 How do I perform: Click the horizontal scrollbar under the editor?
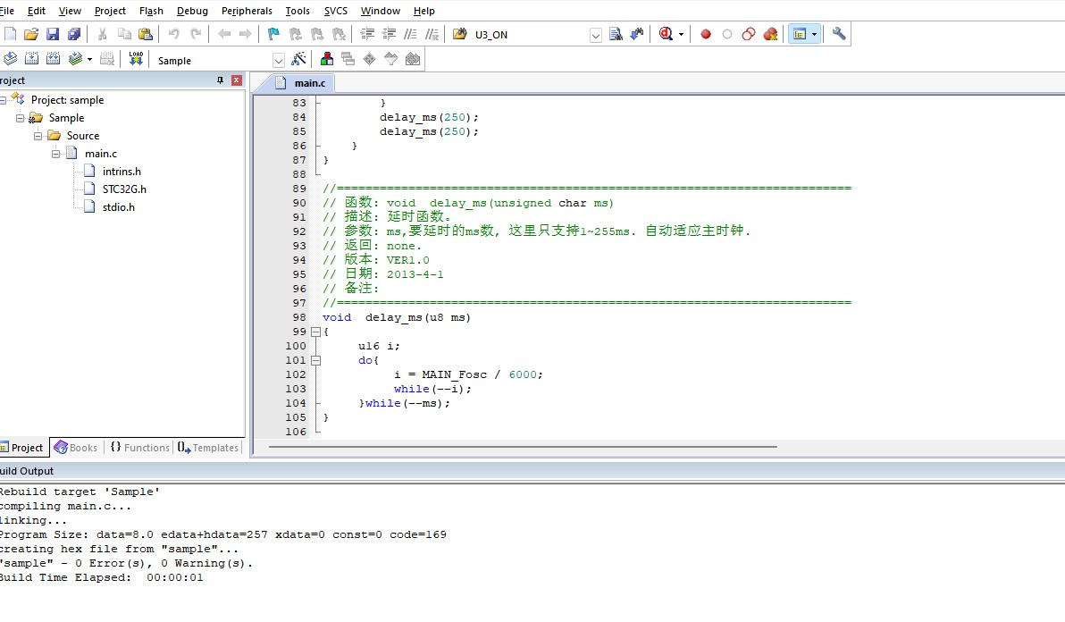tap(523, 447)
